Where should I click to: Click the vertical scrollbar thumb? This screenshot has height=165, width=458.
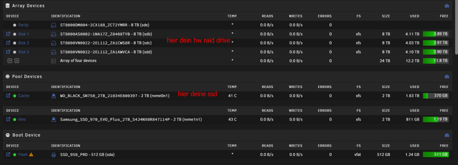coord(456,27)
